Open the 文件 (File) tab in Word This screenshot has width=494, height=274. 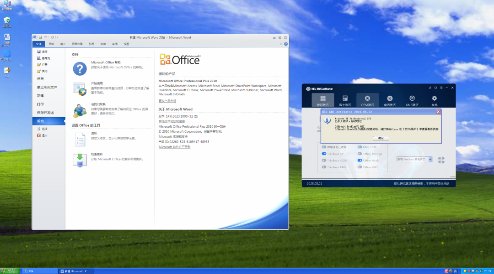[x=38, y=44]
